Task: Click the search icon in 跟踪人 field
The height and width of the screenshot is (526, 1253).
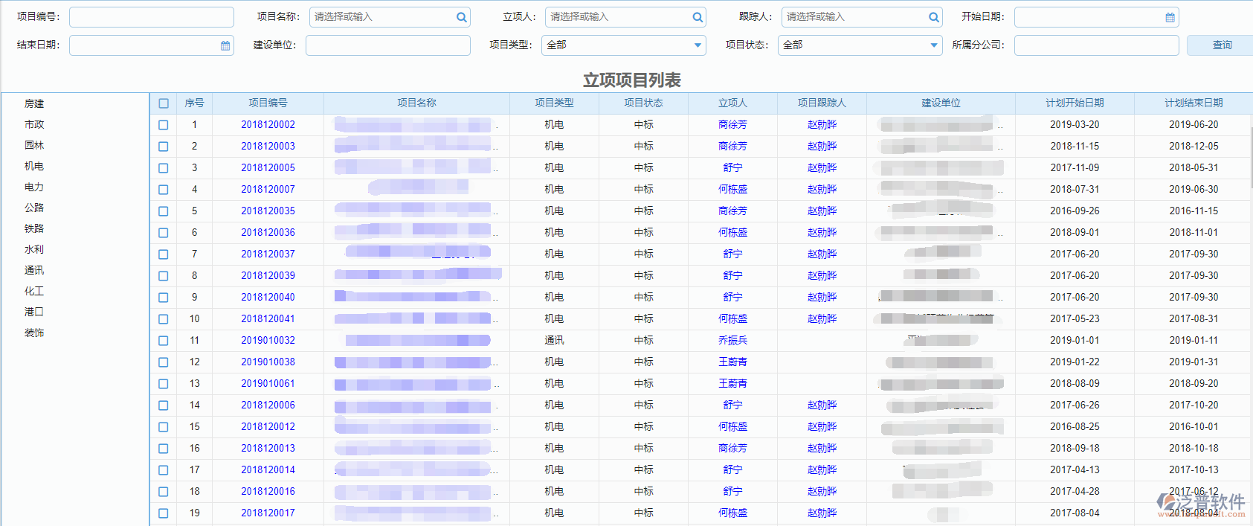Action: 934,17
